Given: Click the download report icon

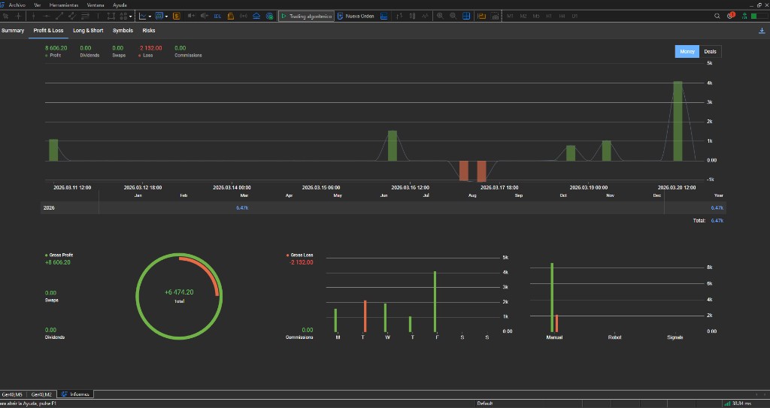Looking at the screenshot, I should 762,31.
